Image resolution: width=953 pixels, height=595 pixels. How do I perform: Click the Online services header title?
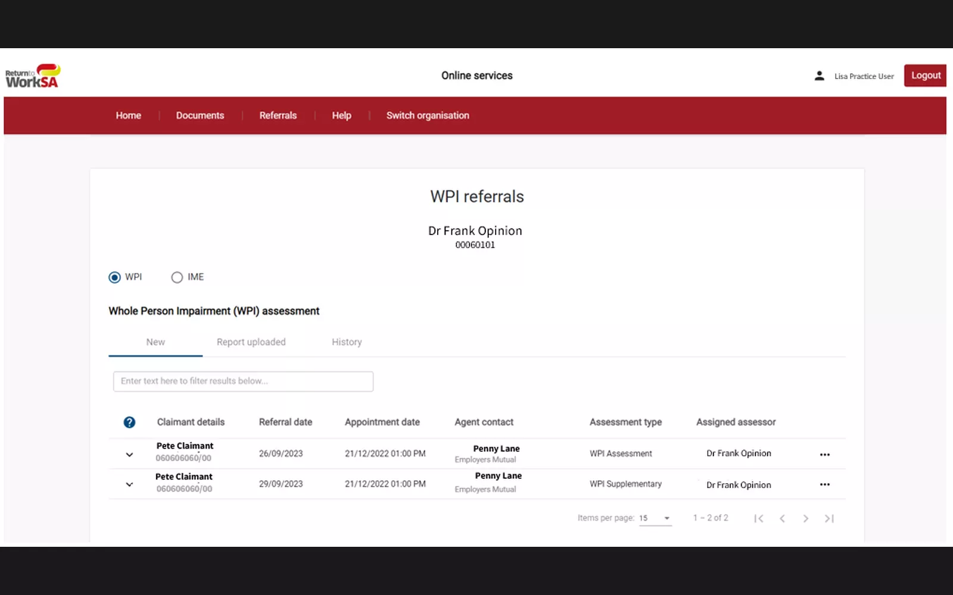coord(476,76)
